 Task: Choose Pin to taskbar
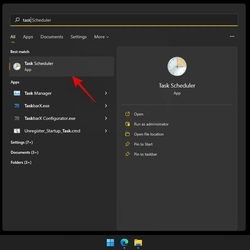click(x=145, y=154)
